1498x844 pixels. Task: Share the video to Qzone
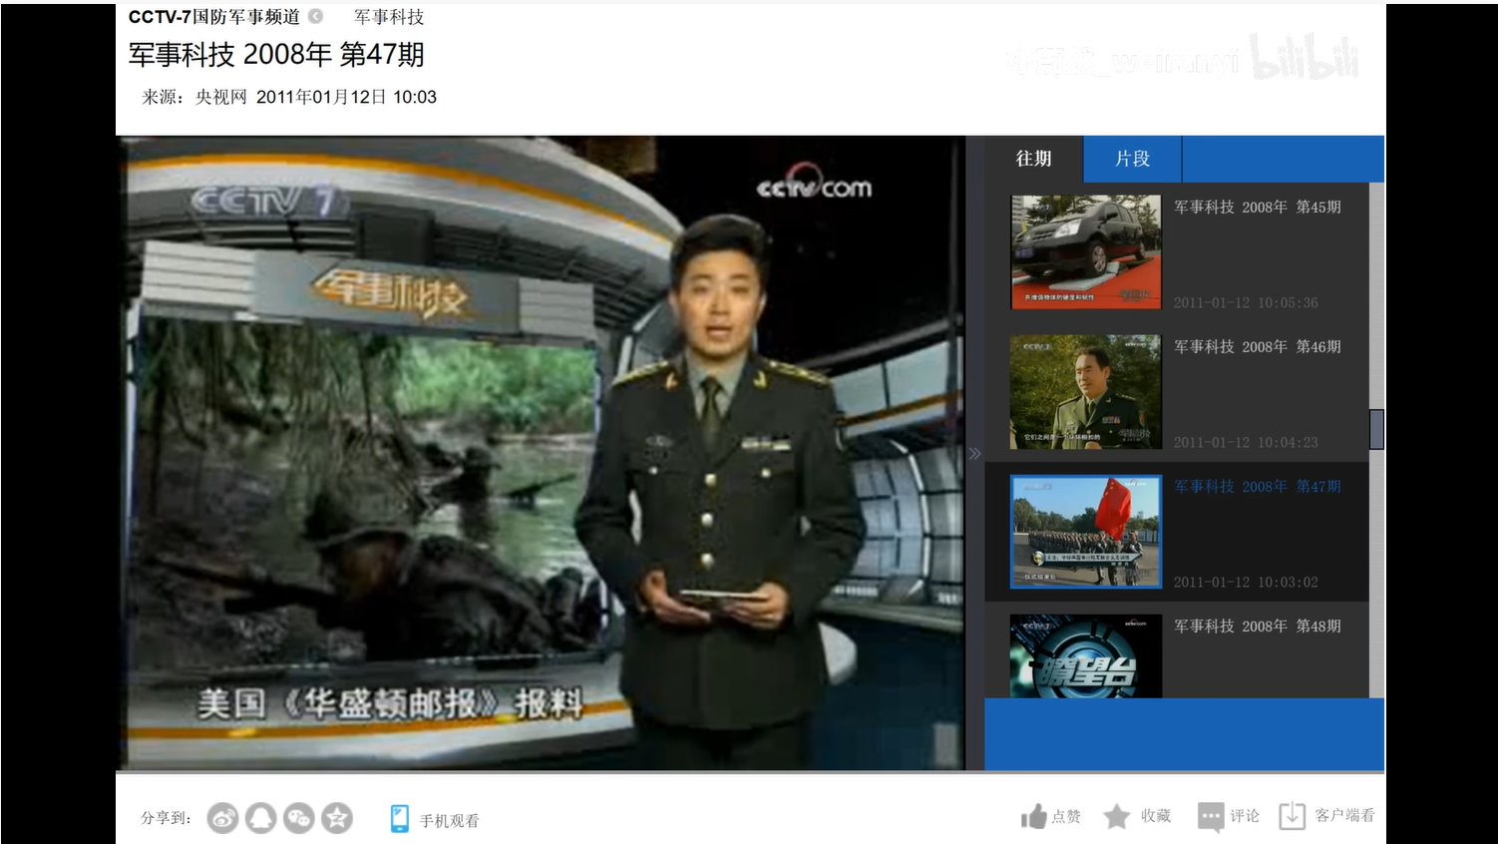(337, 819)
